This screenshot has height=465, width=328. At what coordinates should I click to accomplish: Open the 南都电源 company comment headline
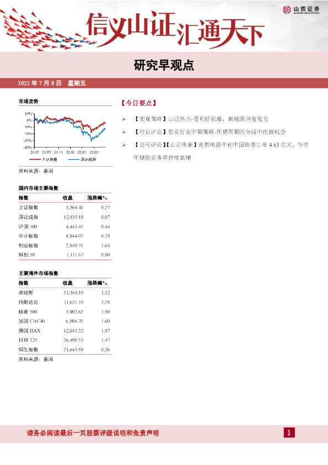click(221, 151)
